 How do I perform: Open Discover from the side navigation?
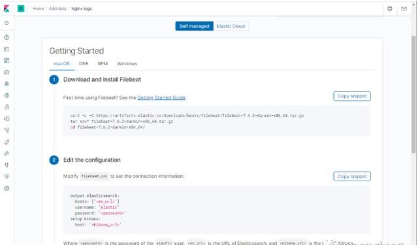coord(7,37)
